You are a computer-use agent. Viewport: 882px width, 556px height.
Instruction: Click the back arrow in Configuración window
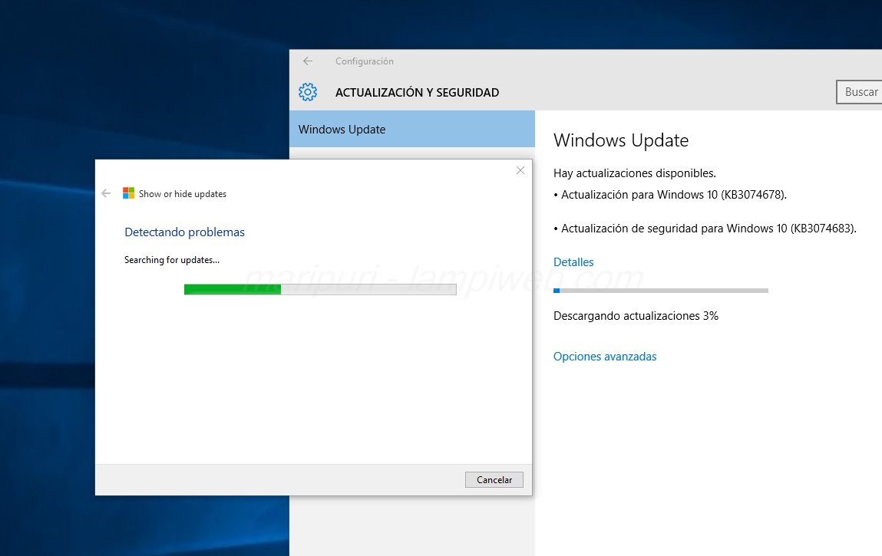point(307,61)
